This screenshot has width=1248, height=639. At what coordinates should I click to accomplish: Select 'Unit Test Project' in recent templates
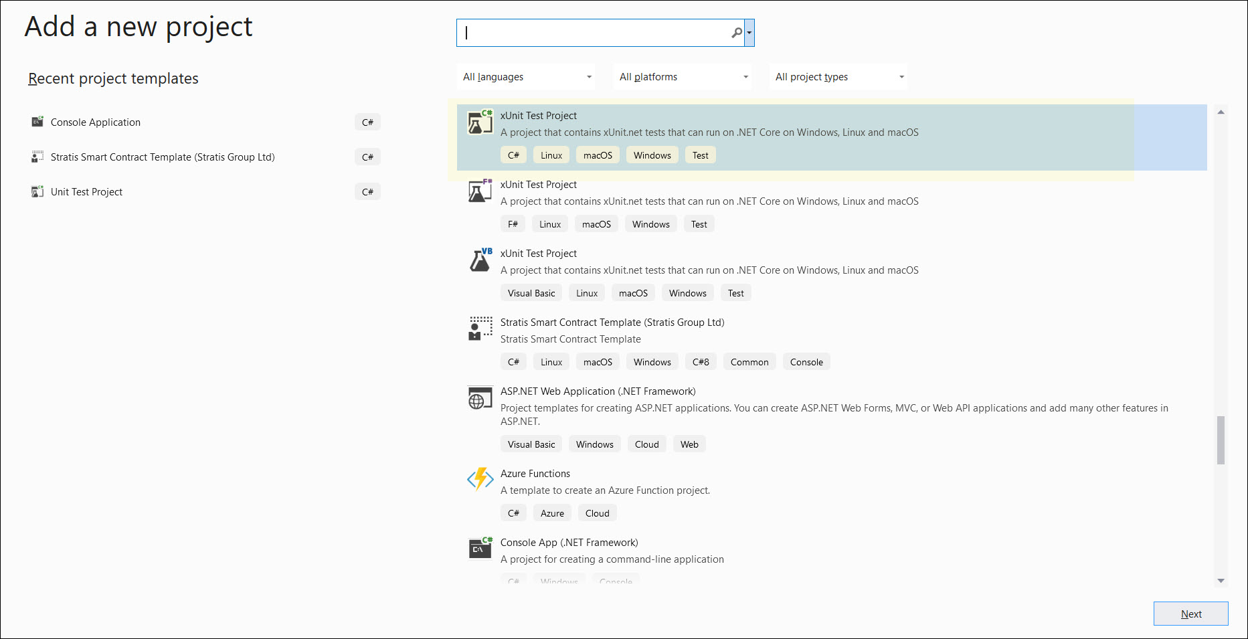point(86,192)
